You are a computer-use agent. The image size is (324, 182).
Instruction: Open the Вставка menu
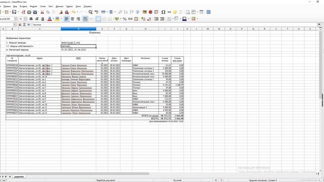pos(23,7)
